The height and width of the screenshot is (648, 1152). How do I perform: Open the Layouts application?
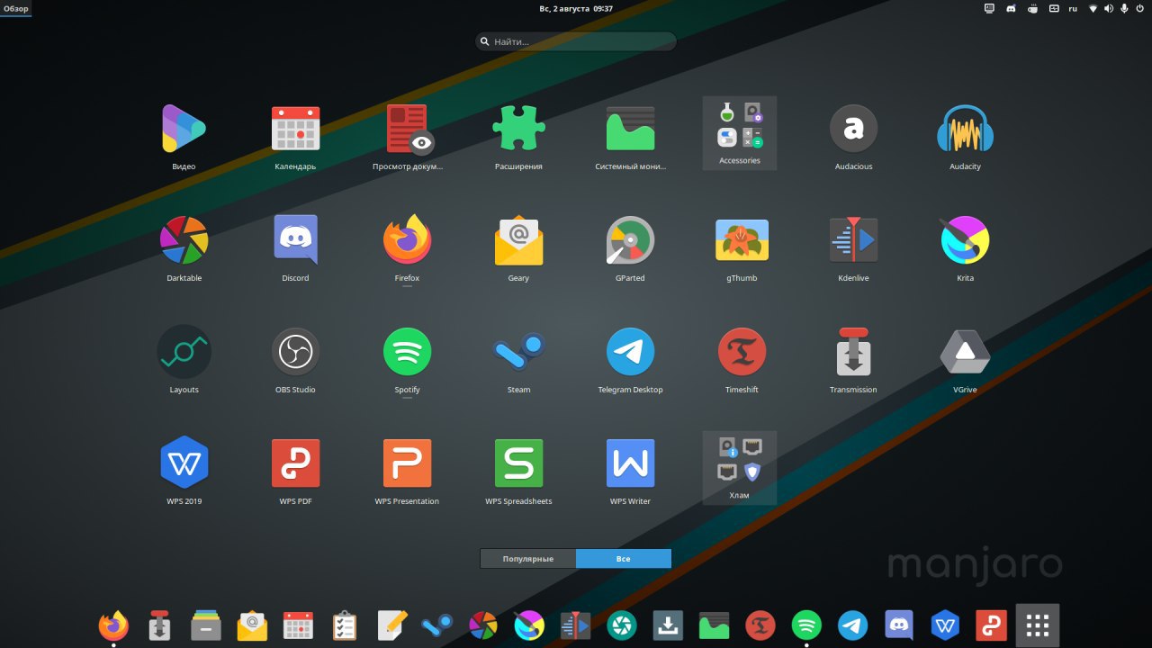click(x=184, y=352)
